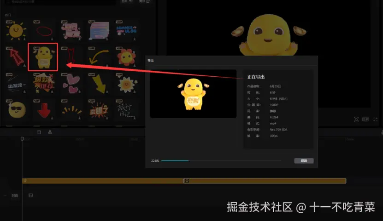The height and width of the screenshot is (221, 383).
Task: Click the 导出 dialog title
Action: pos(150,60)
